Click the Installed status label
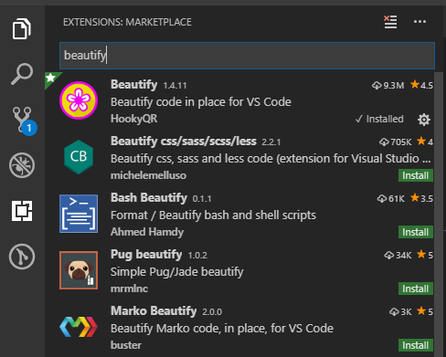This screenshot has height=357, width=446. (379, 119)
